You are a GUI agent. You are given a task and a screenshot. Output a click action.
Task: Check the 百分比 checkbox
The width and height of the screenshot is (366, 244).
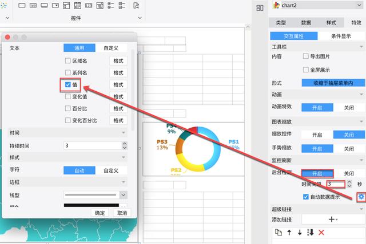[x=67, y=108]
